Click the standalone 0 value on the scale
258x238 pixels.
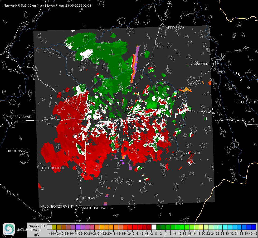tap(156, 234)
